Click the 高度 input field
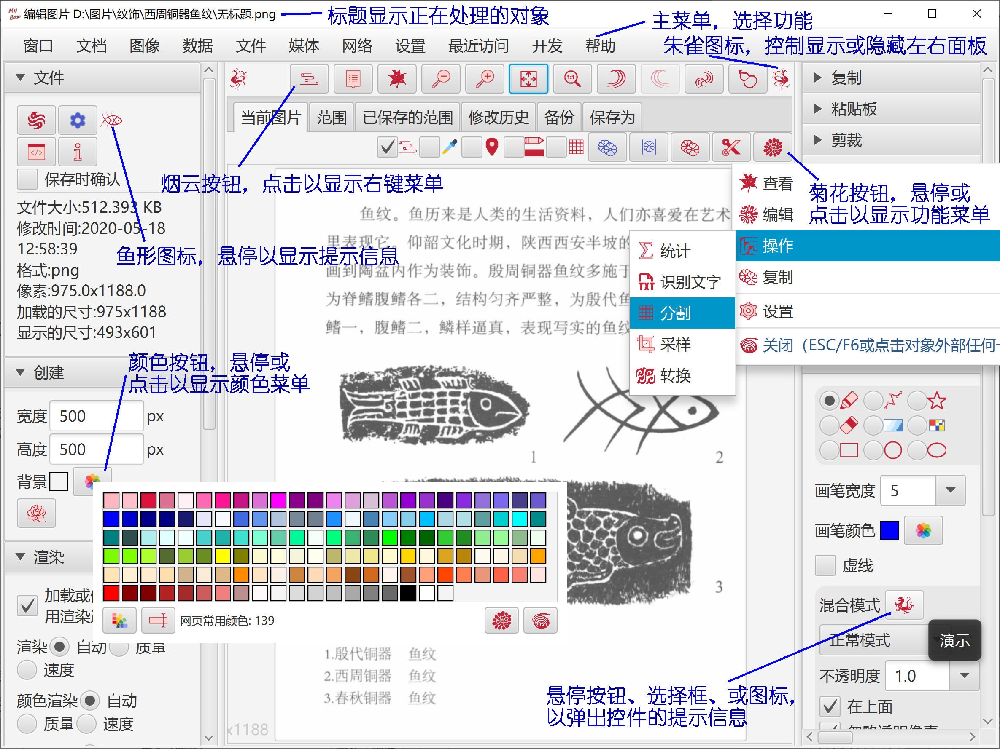Screen dimensions: 1000x749 pos(96,449)
